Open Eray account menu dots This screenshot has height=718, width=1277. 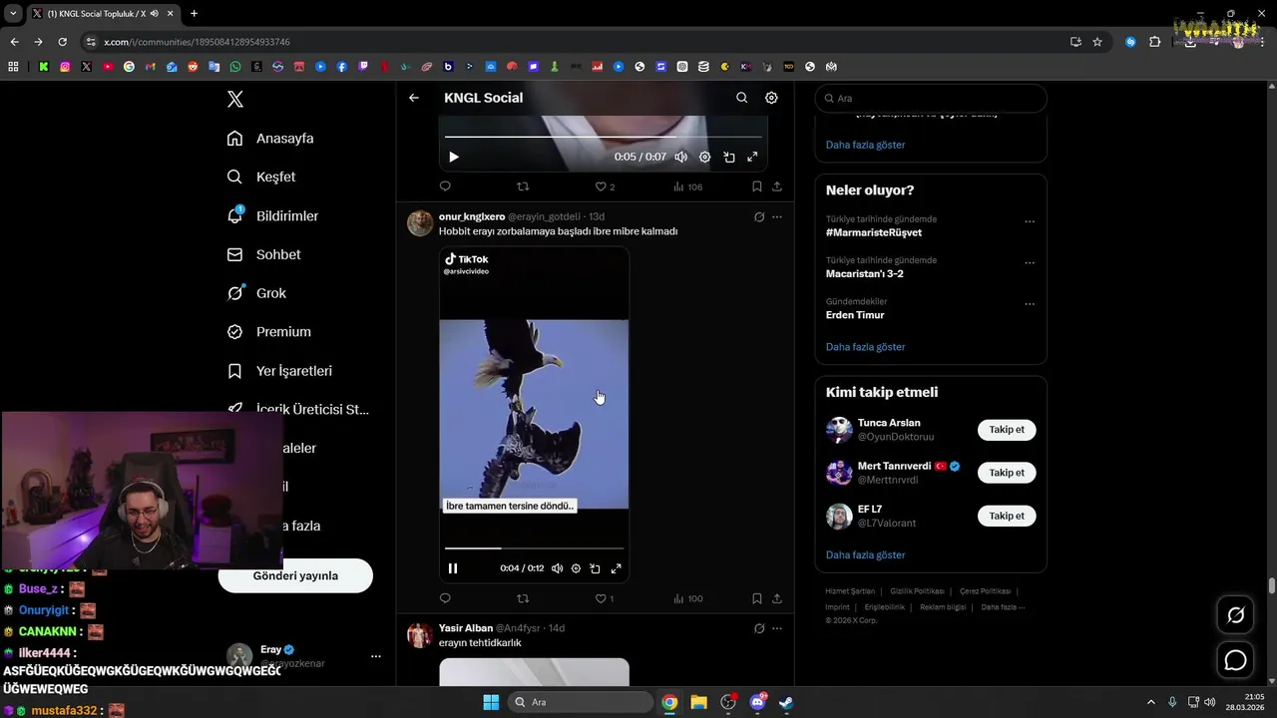(x=376, y=656)
